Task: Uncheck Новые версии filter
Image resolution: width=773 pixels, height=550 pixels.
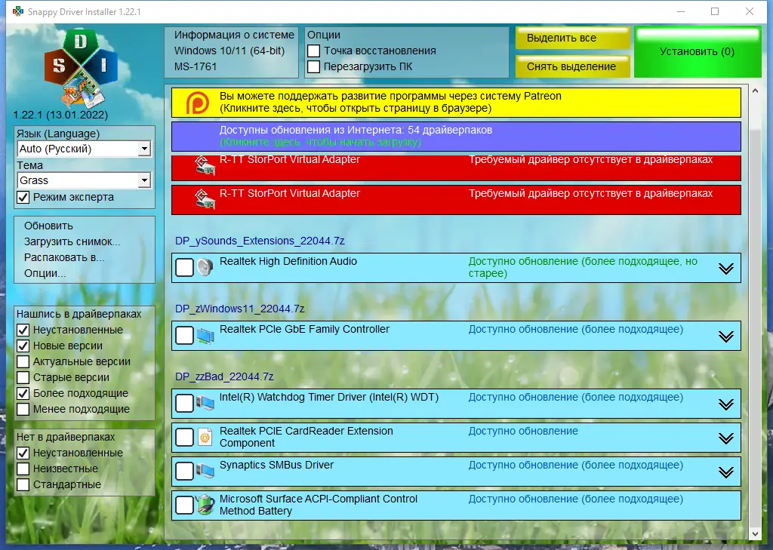Action: pyautogui.click(x=23, y=346)
